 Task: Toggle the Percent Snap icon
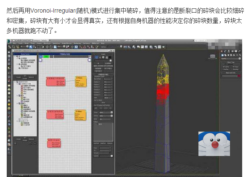point(88,47)
